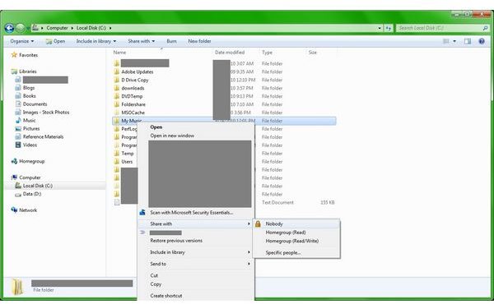
Task: Choose Create shortcut in context menu
Action: [x=166, y=296]
